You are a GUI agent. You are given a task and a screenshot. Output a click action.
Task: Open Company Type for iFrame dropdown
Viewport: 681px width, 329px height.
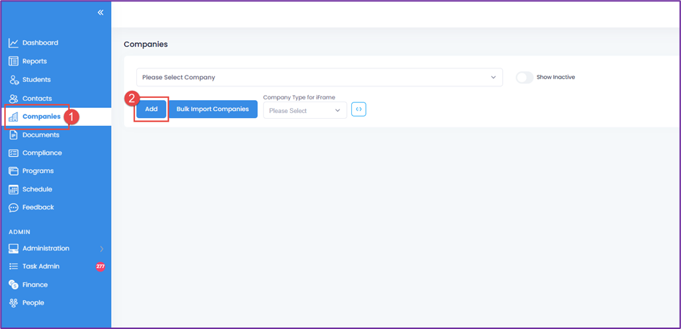click(304, 111)
